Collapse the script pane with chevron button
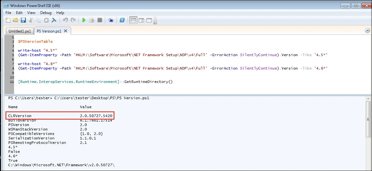This screenshot has height=171, width=372. pyautogui.click(x=368, y=31)
